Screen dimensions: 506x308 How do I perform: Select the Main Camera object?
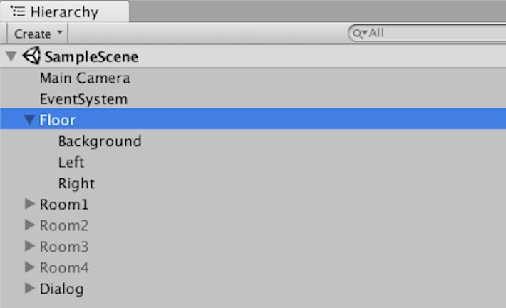(85, 78)
